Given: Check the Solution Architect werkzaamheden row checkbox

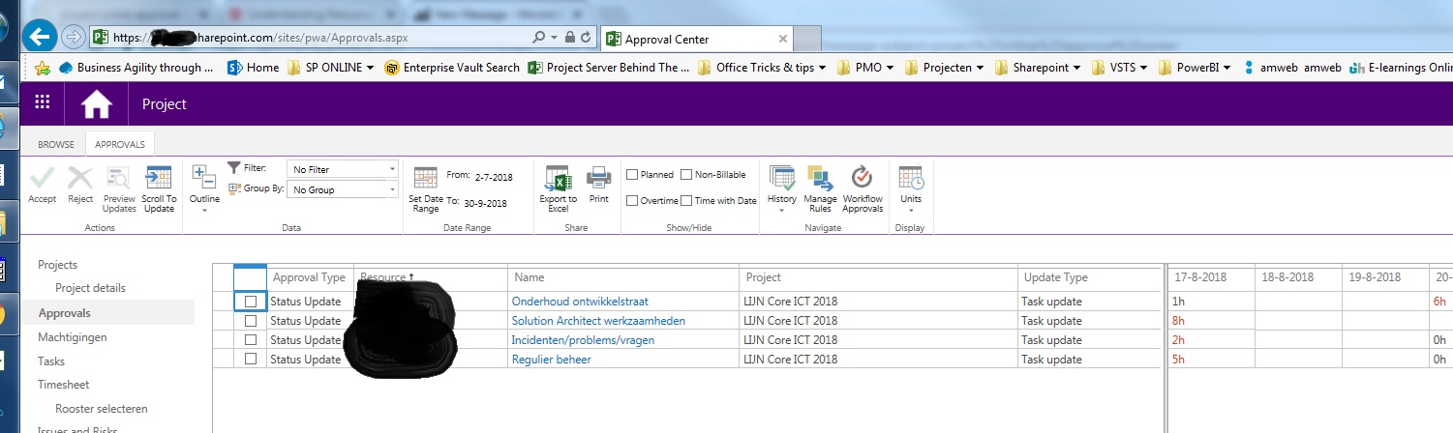Looking at the screenshot, I should [251, 321].
